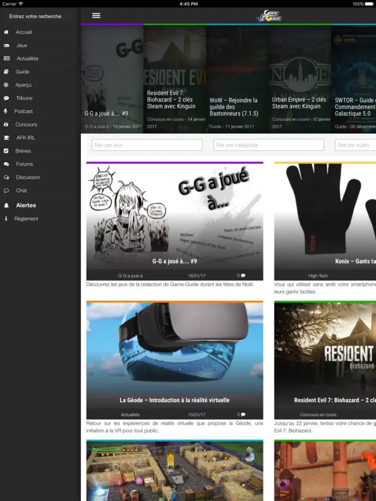Screen dimensions: 376x501
Task: Click 'G-G a joué à' category label on card
Action: pos(130,276)
